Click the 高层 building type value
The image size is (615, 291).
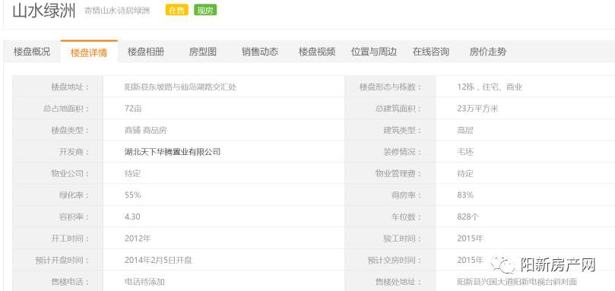(x=465, y=130)
